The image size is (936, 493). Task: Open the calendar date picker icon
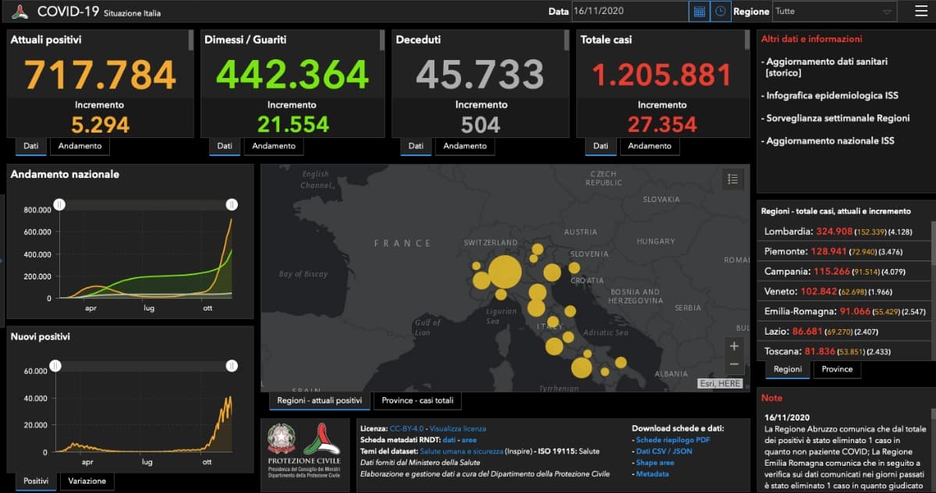699,12
